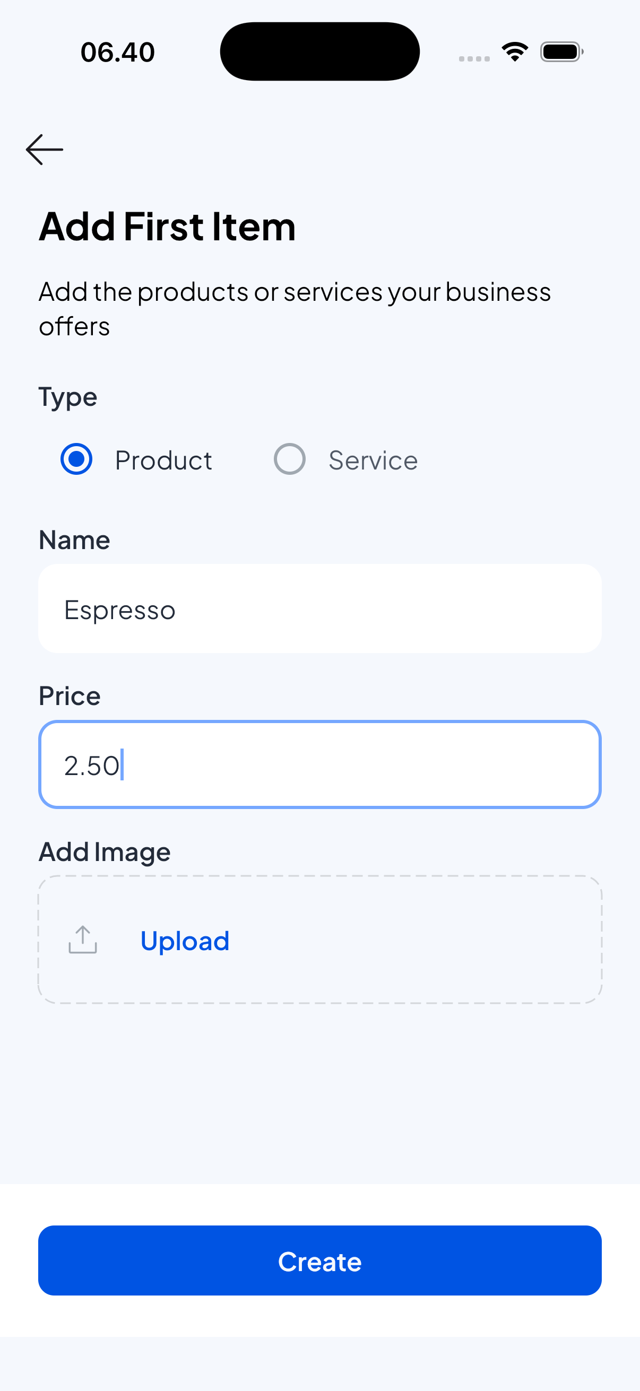This screenshot has height=1391, width=640.
Task: Tap the cellular signal dots
Action: 474,58
